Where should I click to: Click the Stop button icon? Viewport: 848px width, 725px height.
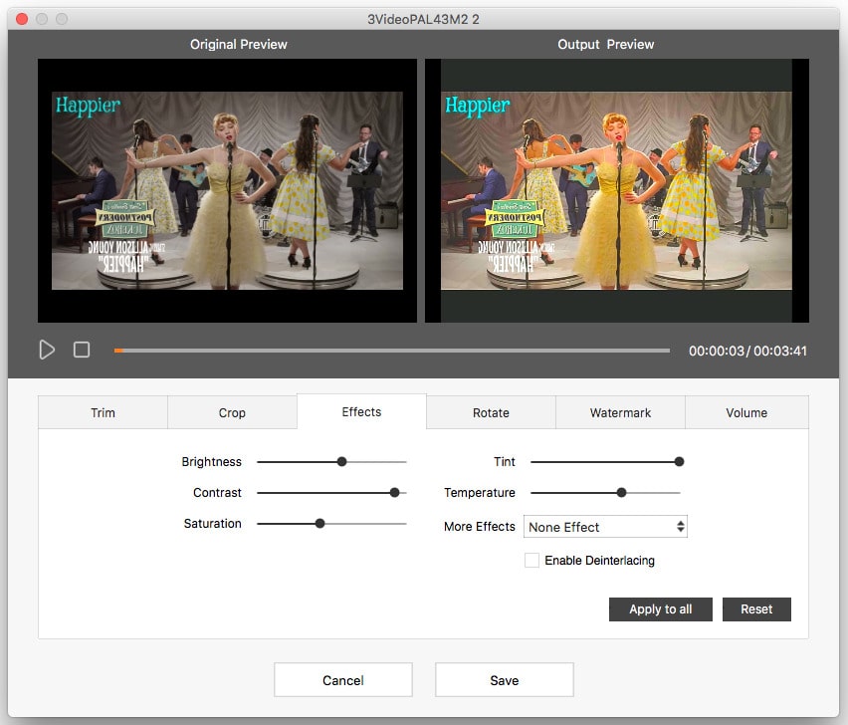click(x=82, y=351)
